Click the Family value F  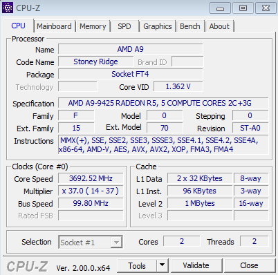(76, 115)
